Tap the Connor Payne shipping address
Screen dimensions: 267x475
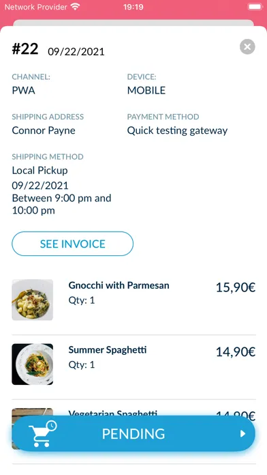[x=44, y=130]
